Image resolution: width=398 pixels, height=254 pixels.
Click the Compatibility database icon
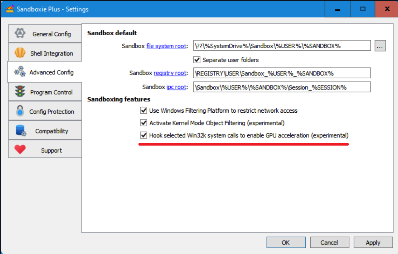20,131
